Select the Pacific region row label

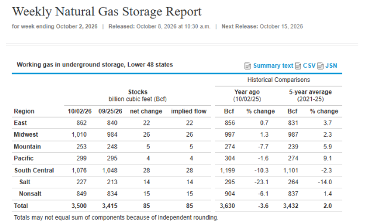point(24,158)
